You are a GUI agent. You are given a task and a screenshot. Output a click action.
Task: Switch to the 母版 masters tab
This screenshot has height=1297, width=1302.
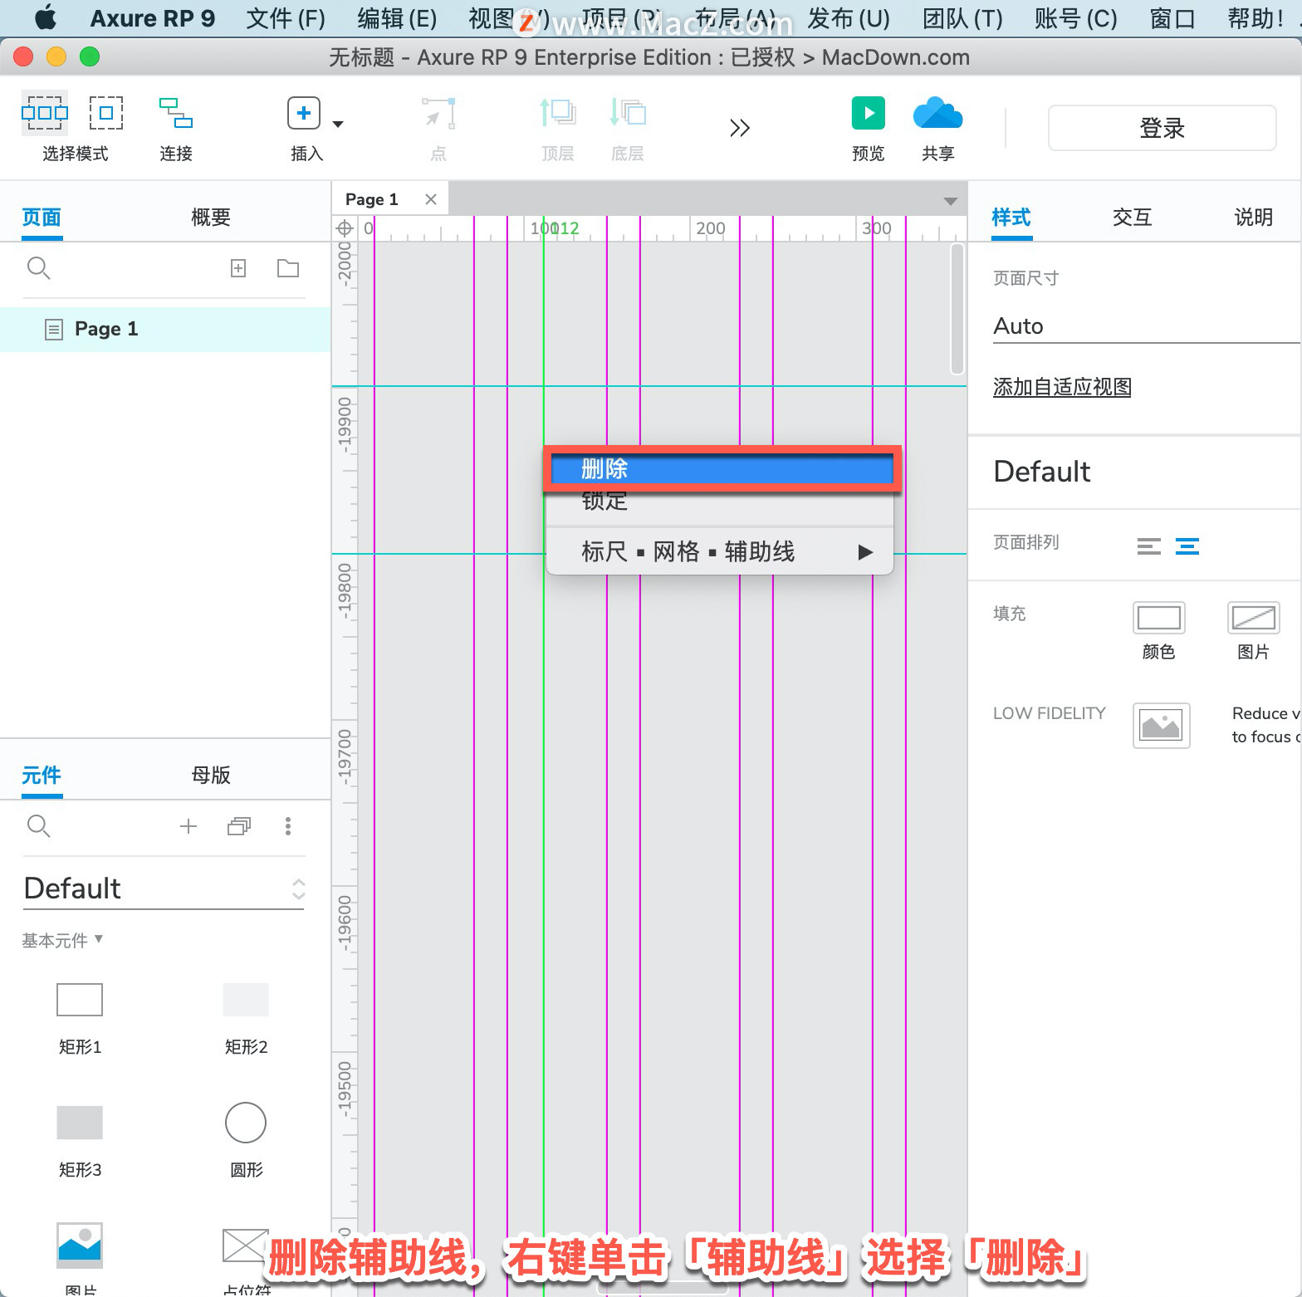[x=211, y=776]
